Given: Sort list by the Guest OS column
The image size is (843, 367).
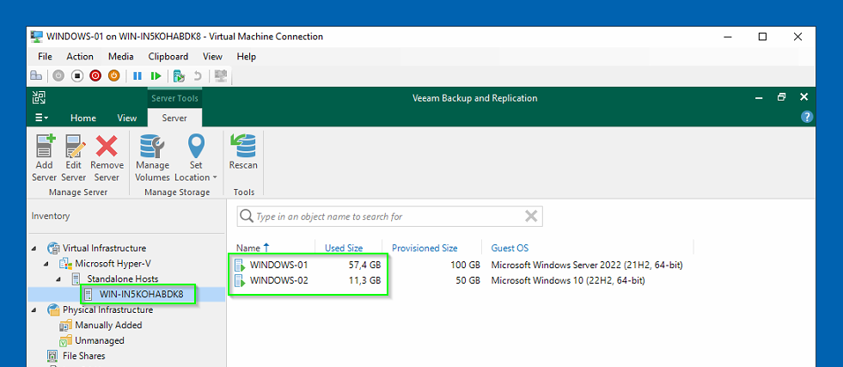Looking at the screenshot, I should (x=510, y=248).
